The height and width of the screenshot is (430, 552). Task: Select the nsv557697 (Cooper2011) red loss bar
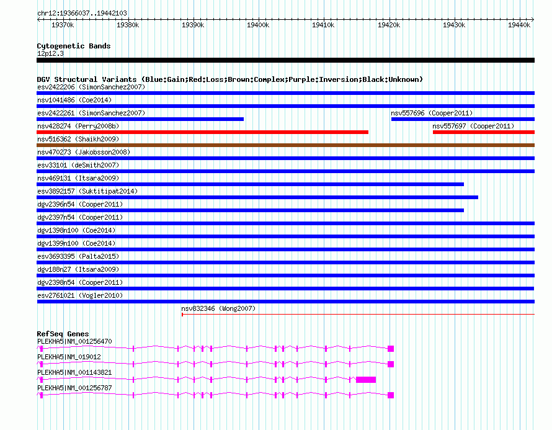(484, 132)
